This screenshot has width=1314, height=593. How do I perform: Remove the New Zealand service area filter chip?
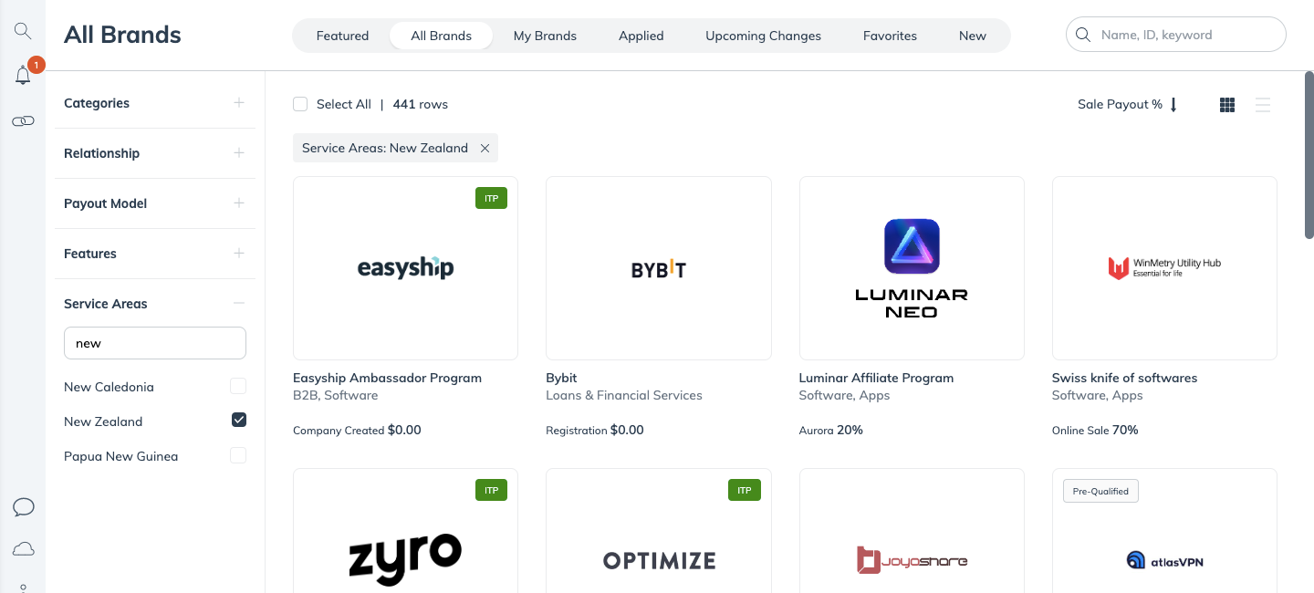tap(485, 148)
